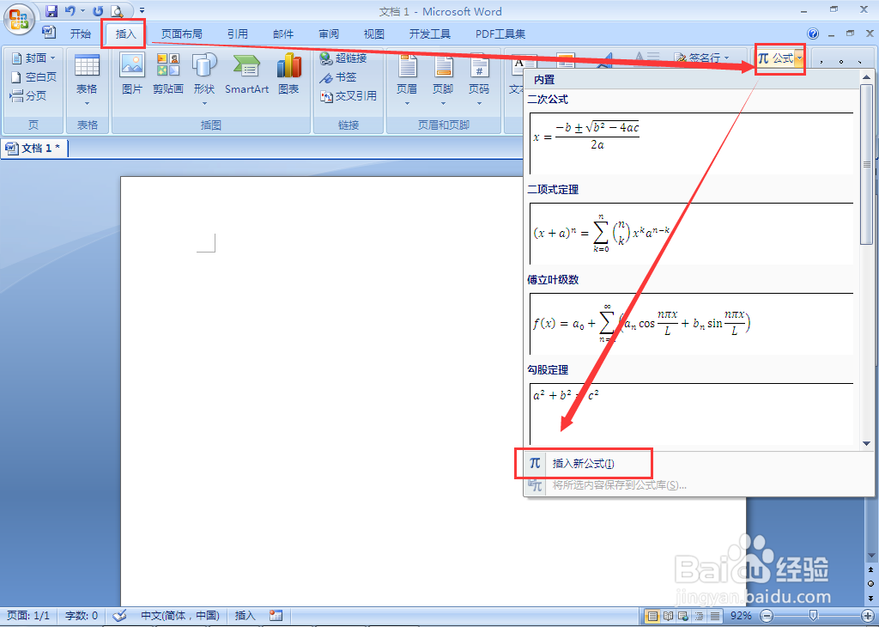Screen dimensions: 879x627
Task: Open word count from 字数: 0
Action: 82,616
